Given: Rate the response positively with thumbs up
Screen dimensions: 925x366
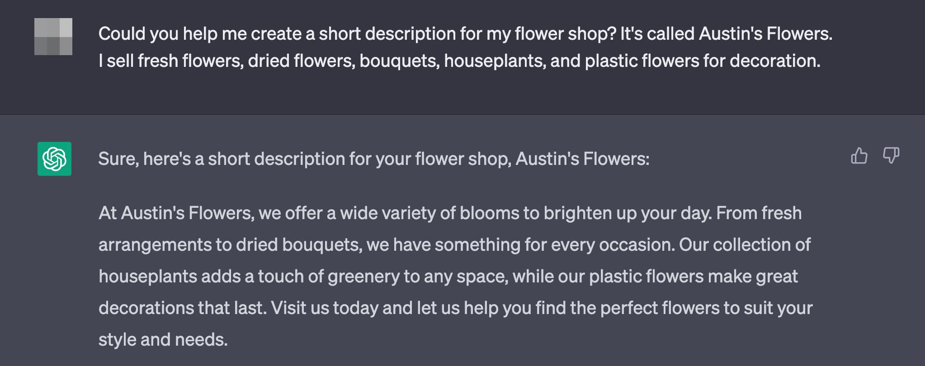Looking at the screenshot, I should [859, 156].
